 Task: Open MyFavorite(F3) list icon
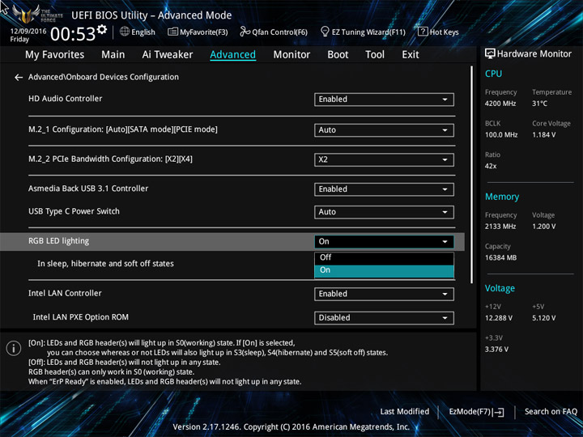(172, 32)
